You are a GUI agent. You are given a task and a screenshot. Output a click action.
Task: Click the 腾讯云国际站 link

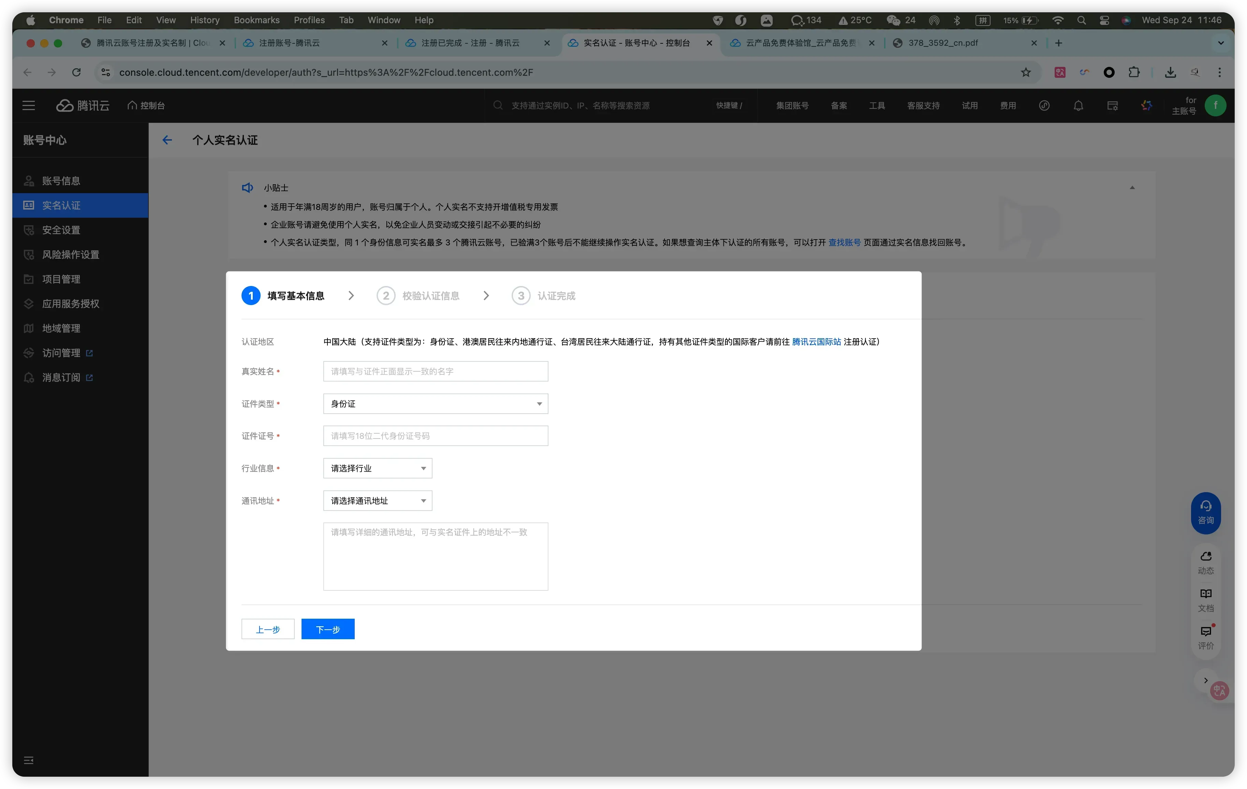[816, 342]
